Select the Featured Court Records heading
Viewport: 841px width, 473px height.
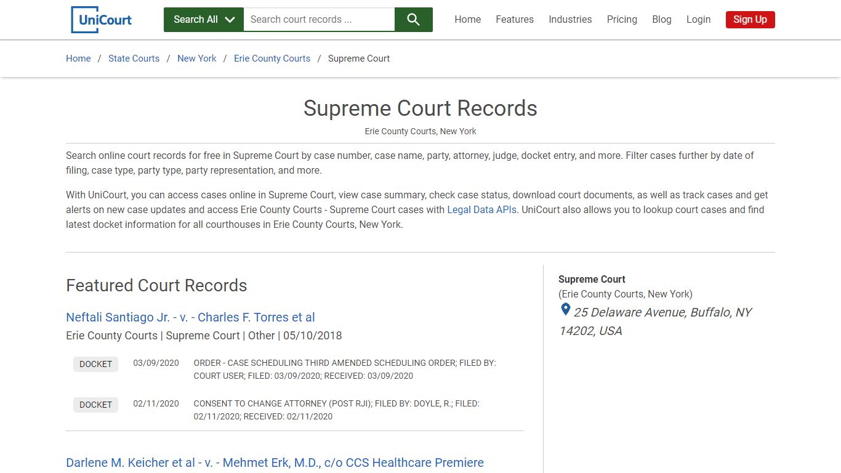156,286
